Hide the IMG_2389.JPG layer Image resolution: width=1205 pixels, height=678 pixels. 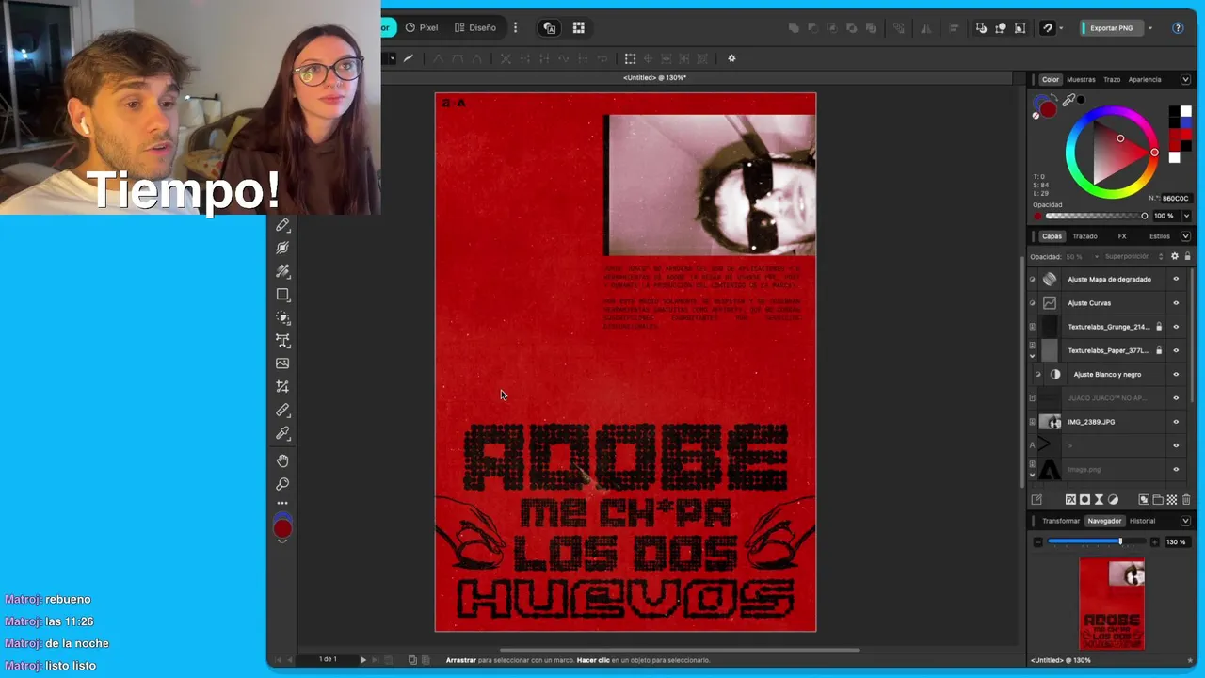pyautogui.click(x=1176, y=422)
